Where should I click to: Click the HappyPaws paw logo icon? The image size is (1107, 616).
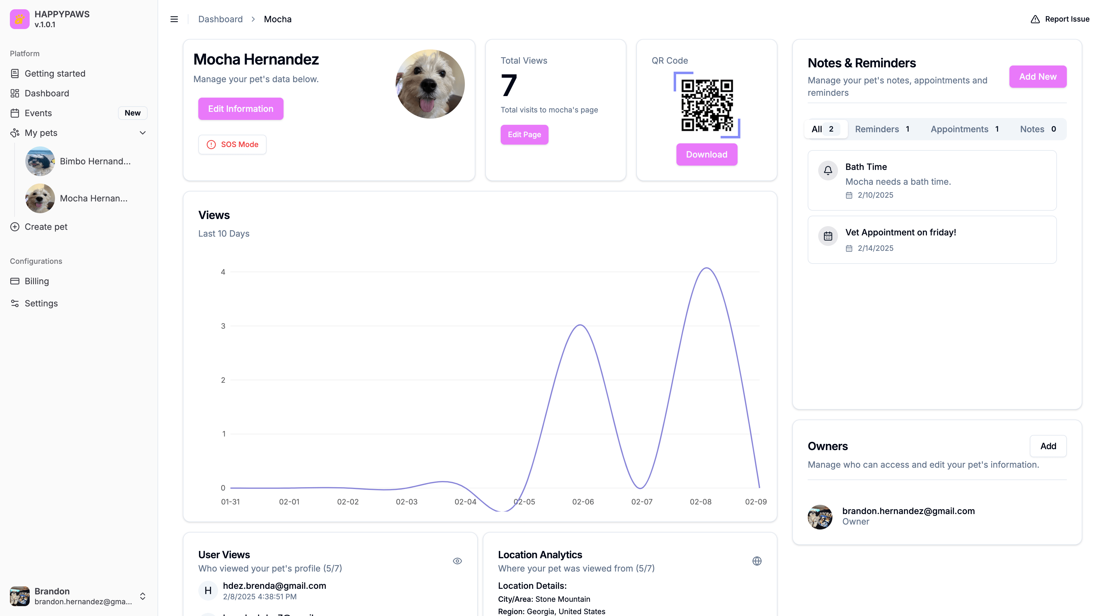pyautogui.click(x=20, y=19)
